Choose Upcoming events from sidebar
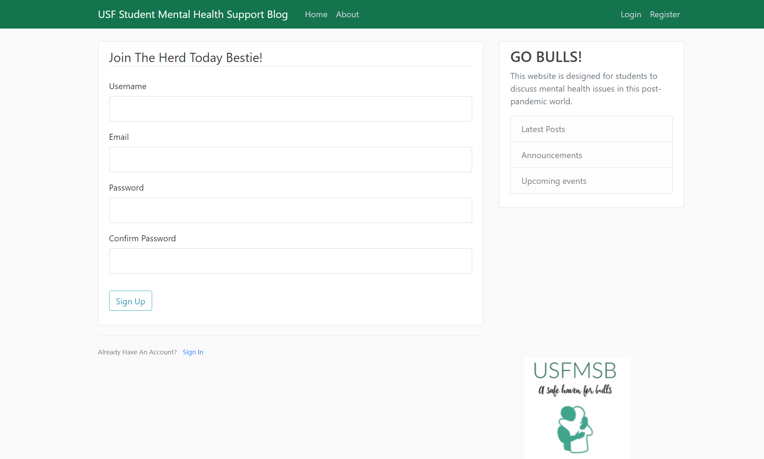764x459 pixels. 553,181
